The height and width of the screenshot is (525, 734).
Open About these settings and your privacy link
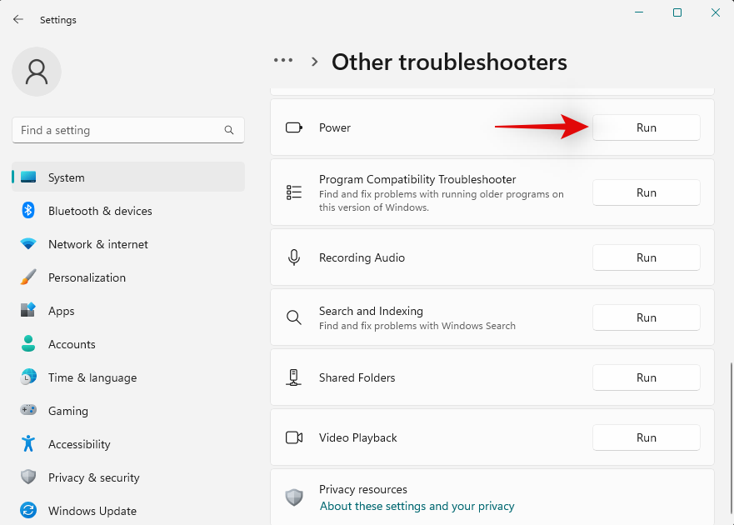[x=417, y=506]
